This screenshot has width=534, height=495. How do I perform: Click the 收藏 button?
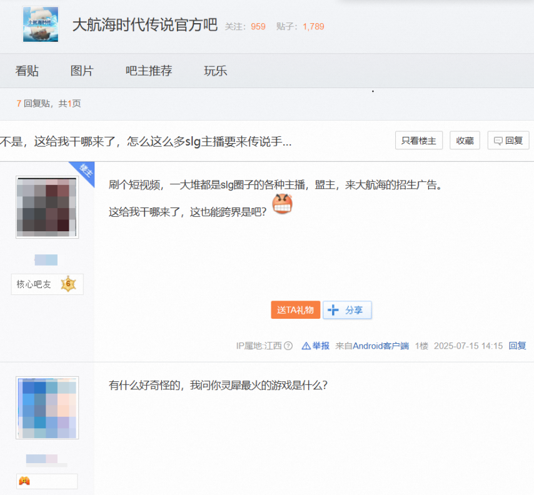coord(465,141)
